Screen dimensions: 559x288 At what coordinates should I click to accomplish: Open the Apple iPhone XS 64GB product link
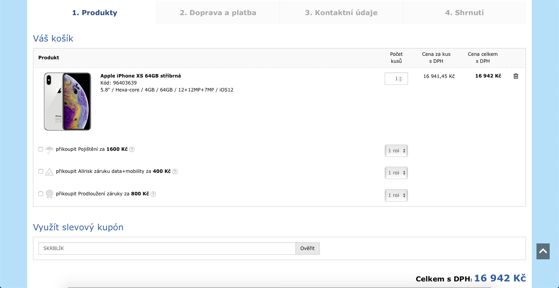[x=141, y=76]
